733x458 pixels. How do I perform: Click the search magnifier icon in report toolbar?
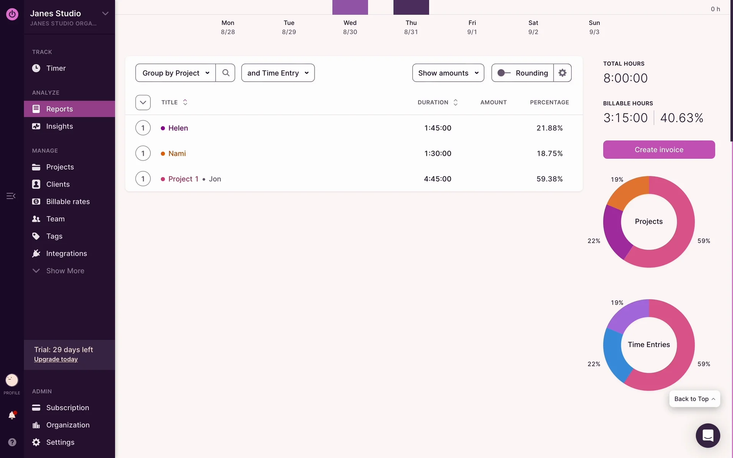click(x=226, y=73)
